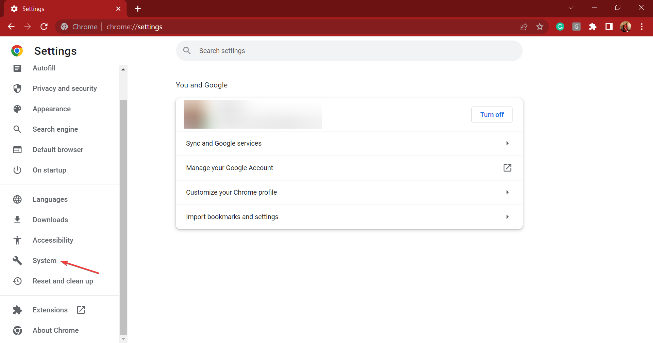The width and height of the screenshot is (653, 343).
Task: Click Manage your Google Account text
Action: (230, 168)
